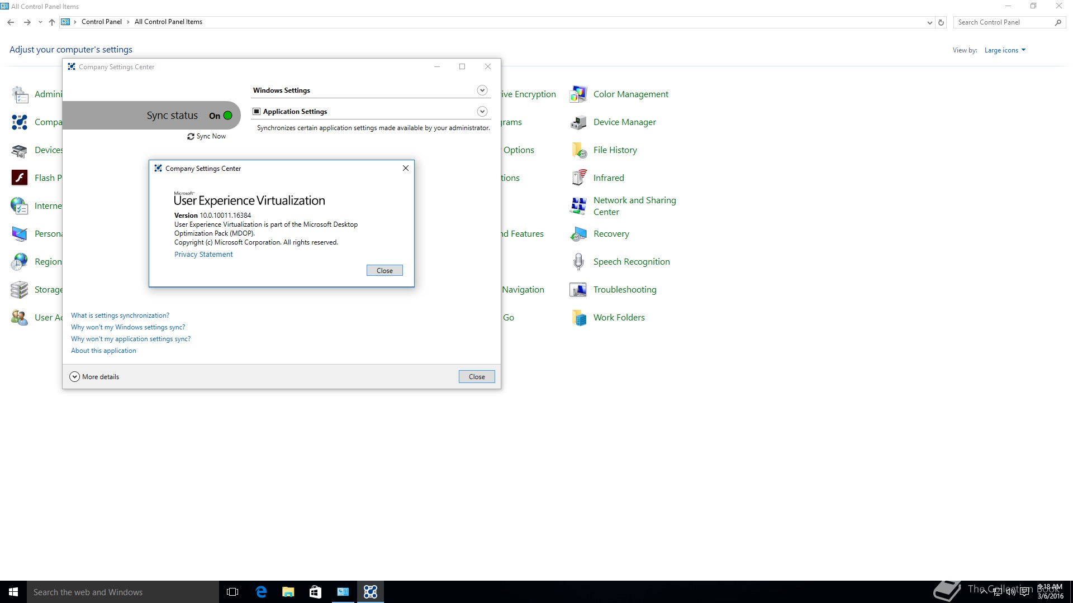The height and width of the screenshot is (603, 1073).
Task: Close the User Experience Virtualization about dialog
Action: point(384,271)
